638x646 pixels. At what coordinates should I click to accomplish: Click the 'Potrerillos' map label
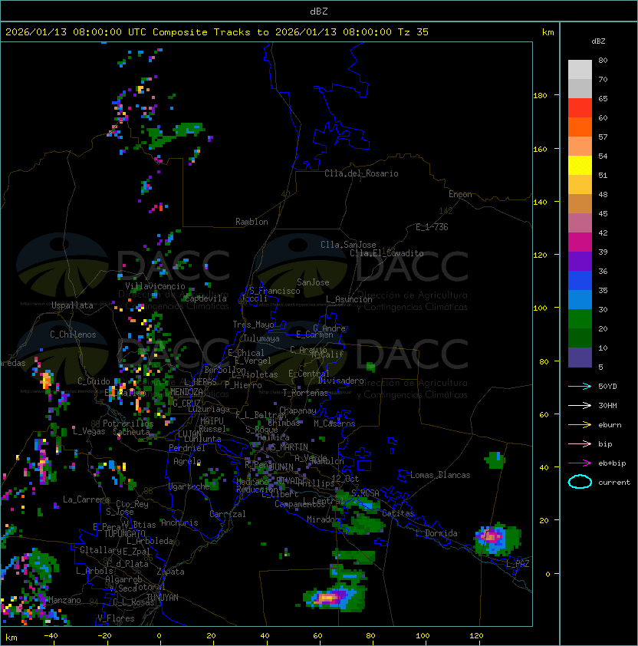pos(128,424)
